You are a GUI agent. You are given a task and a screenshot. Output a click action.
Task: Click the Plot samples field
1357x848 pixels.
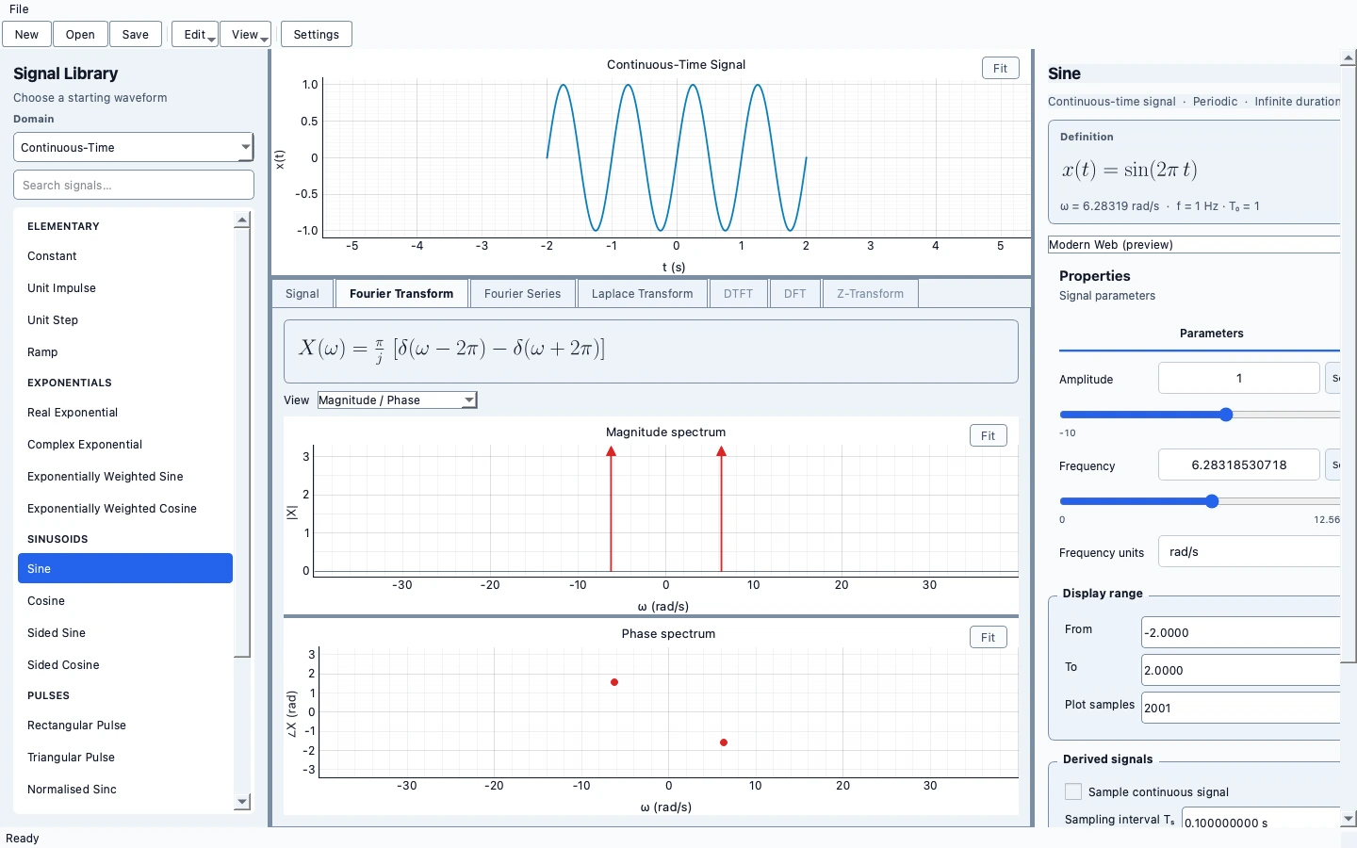pos(1240,708)
